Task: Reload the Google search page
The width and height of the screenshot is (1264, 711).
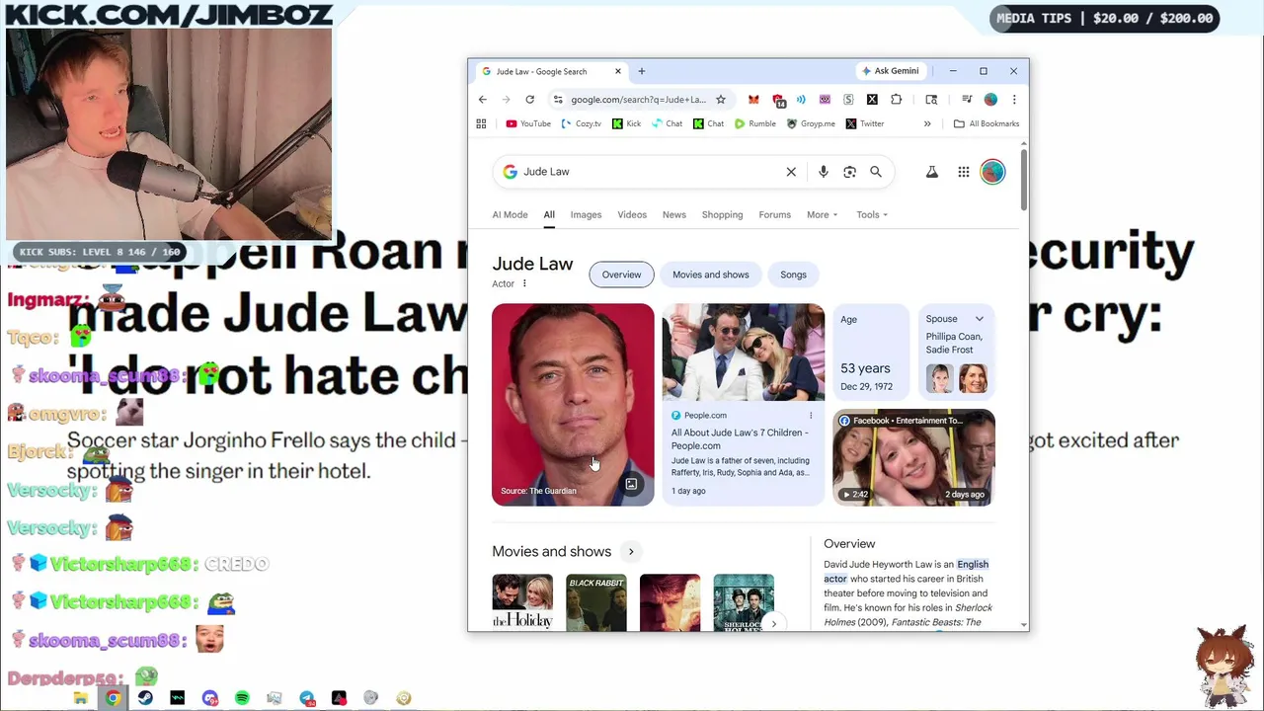Action: click(529, 100)
